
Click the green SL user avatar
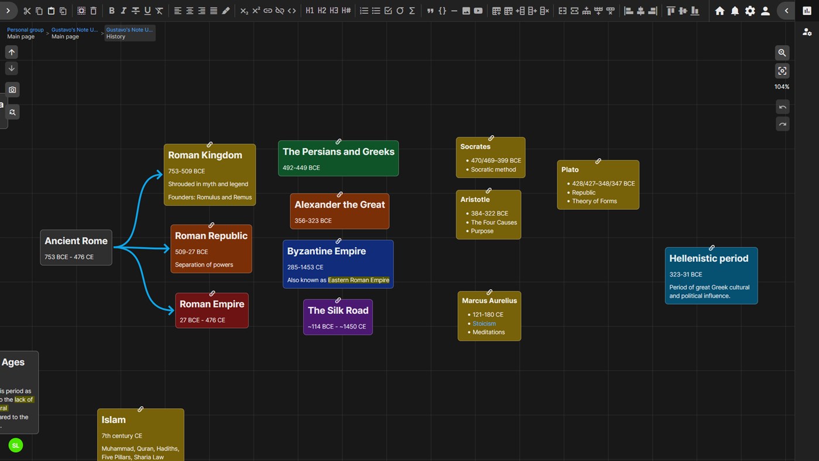[x=15, y=445]
